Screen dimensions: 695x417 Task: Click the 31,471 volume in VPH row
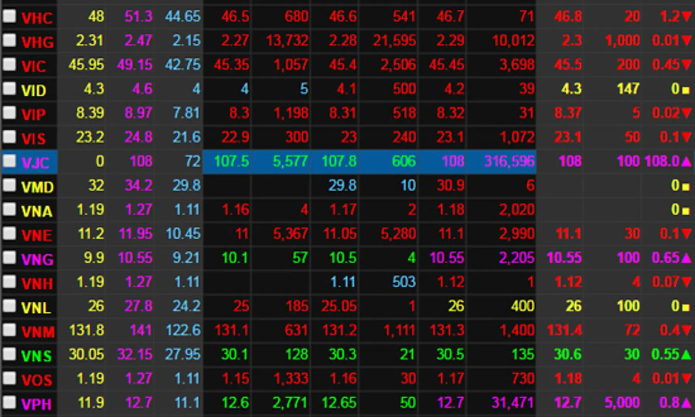click(x=513, y=402)
